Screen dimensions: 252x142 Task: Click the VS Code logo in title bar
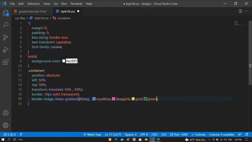point(4,4)
